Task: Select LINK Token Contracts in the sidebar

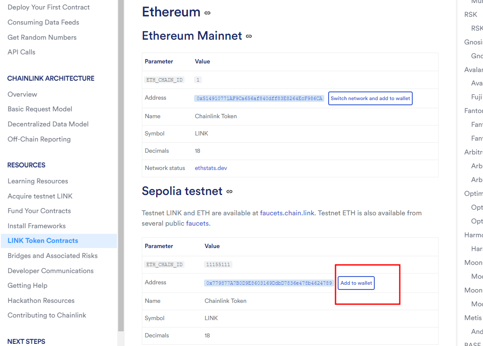Action: 43,241
